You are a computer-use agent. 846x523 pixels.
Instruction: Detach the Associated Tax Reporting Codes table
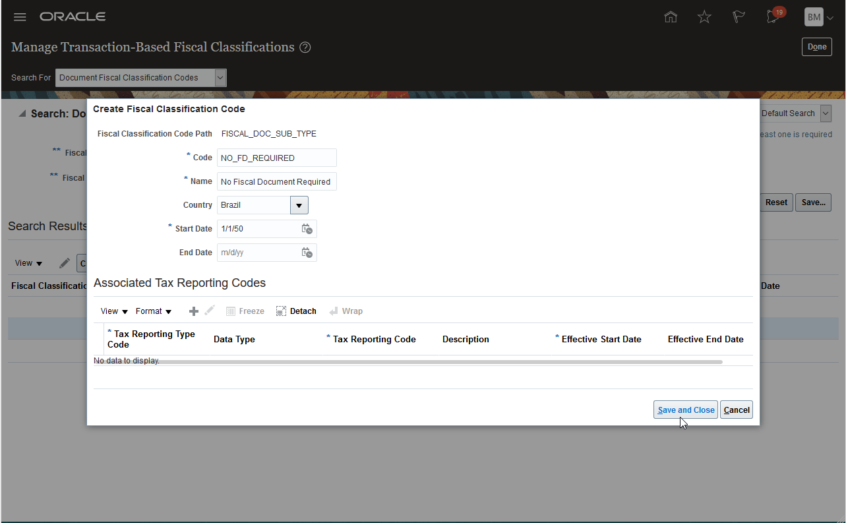[296, 311]
